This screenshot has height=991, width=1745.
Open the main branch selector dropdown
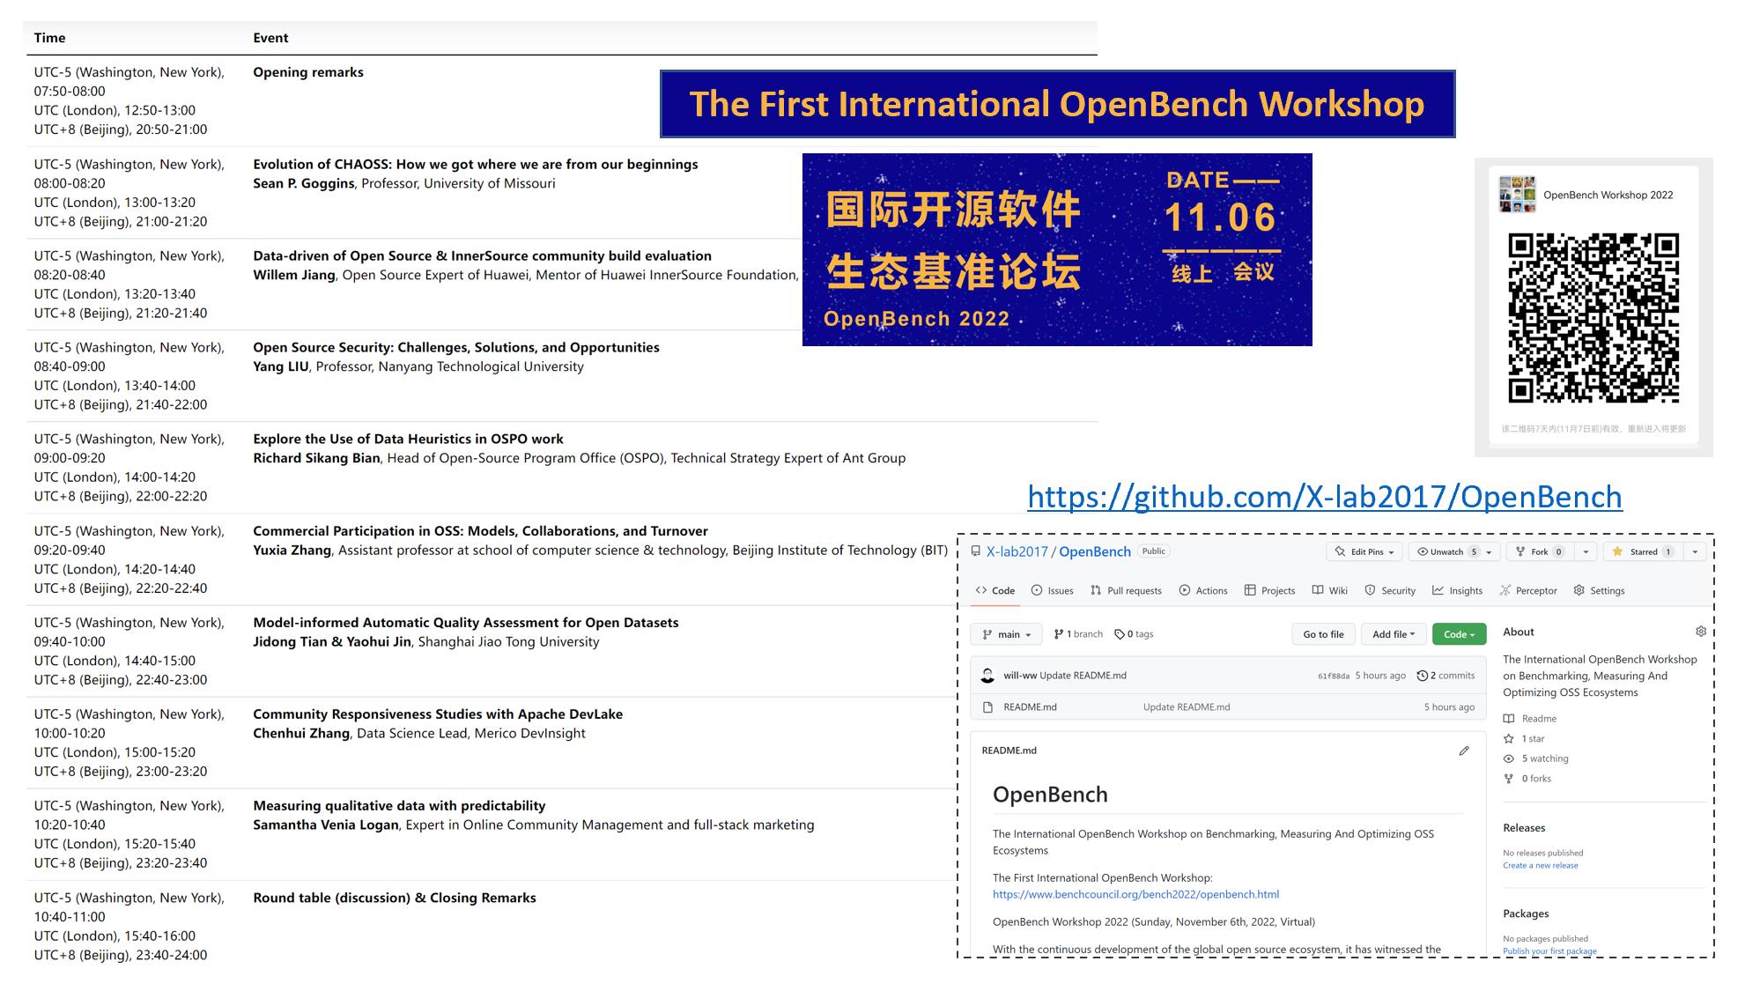(1006, 634)
